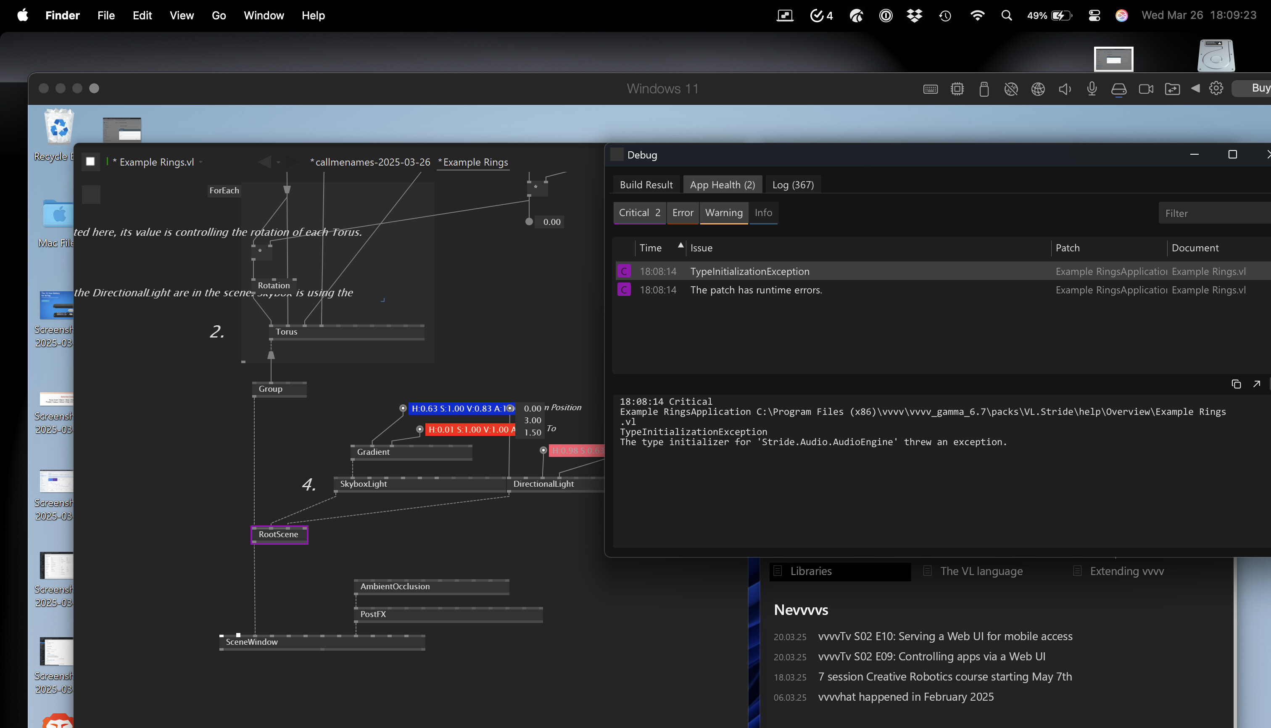Toggle the Error severity filter
Screen dimensions: 1271x728
[683, 213]
